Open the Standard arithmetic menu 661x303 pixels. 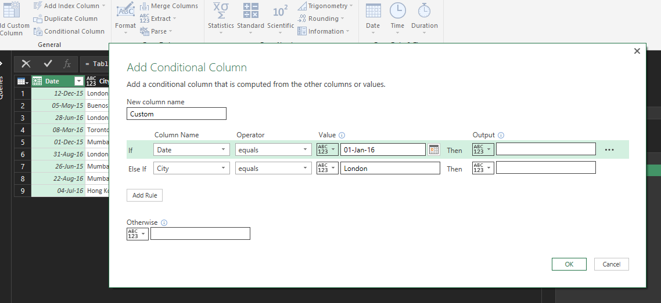pos(250,17)
